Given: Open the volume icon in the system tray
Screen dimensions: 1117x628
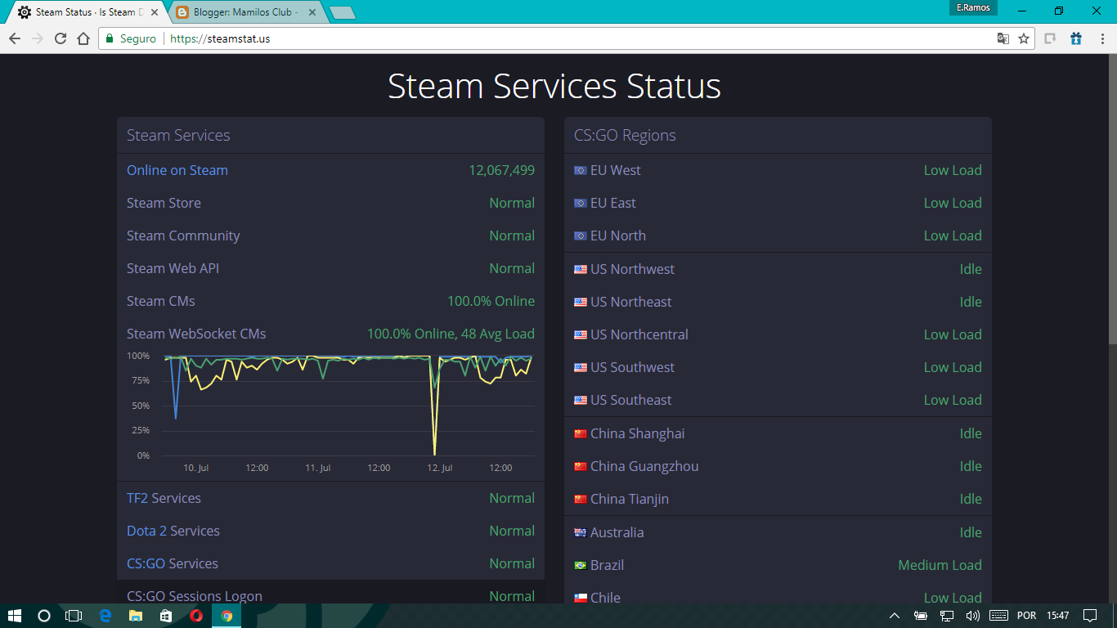Looking at the screenshot, I should coord(974,616).
